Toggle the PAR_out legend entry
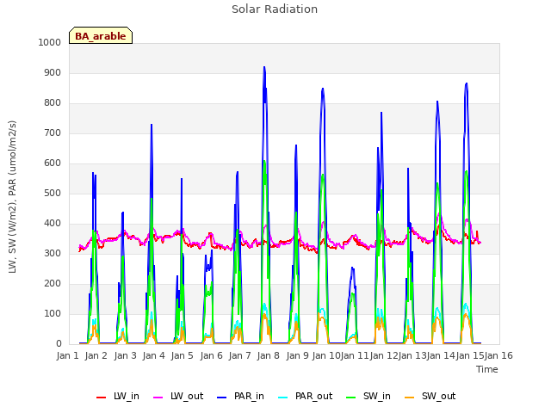The image size is (551, 413). [x=305, y=396]
